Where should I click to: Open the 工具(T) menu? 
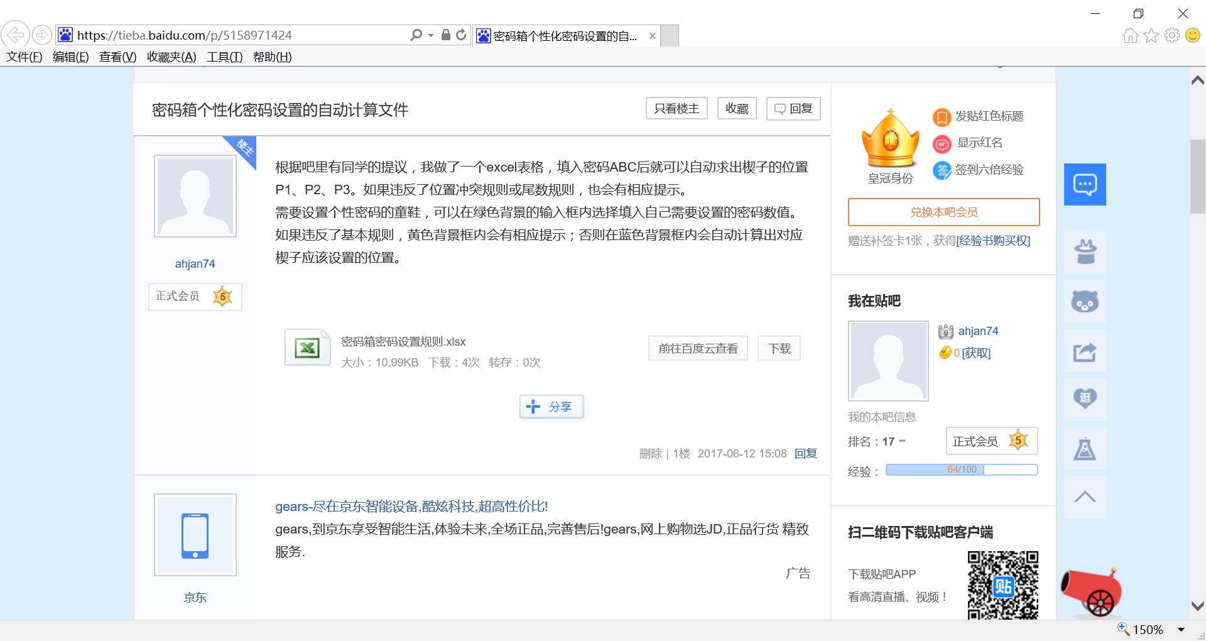tap(225, 57)
